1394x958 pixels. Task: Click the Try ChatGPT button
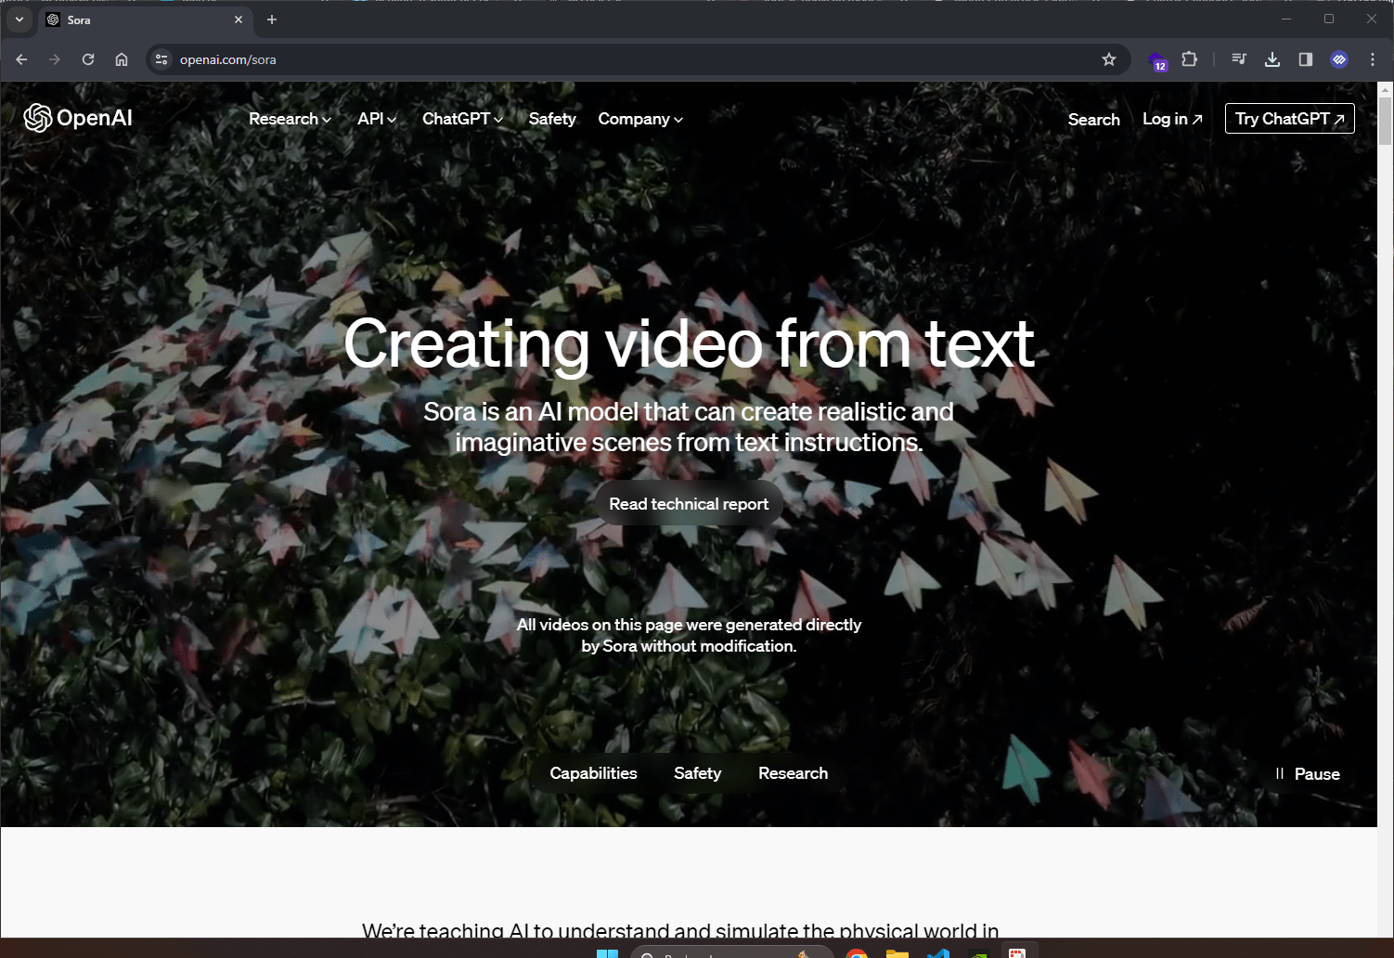[x=1289, y=119]
